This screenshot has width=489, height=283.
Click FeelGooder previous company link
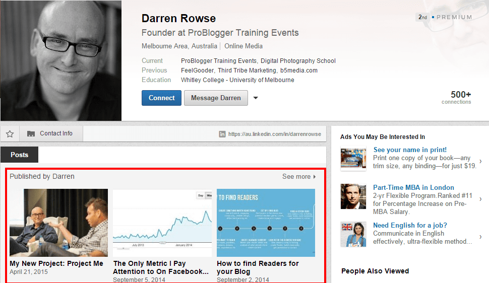pos(198,70)
